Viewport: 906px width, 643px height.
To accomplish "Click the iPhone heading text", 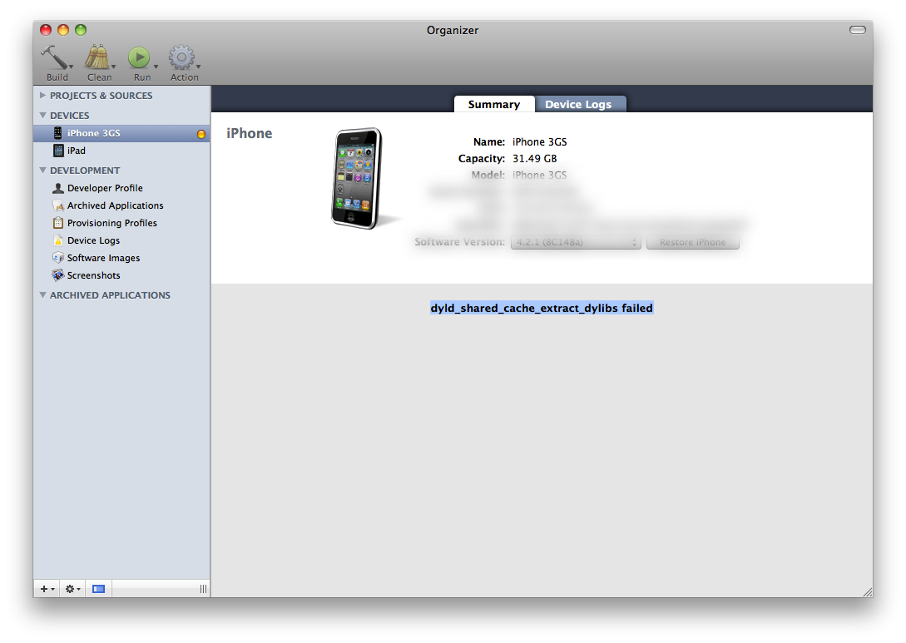I will (249, 133).
